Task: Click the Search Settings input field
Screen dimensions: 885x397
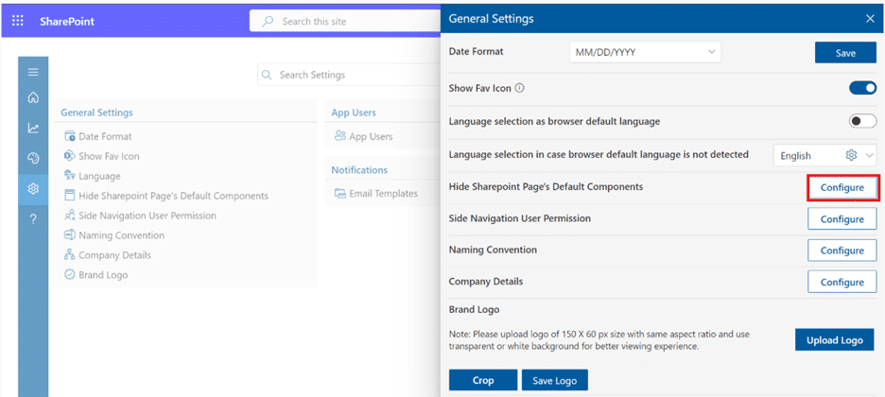Action: pos(350,75)
